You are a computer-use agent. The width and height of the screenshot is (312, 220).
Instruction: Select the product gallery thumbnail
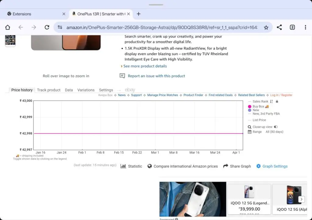10,41
